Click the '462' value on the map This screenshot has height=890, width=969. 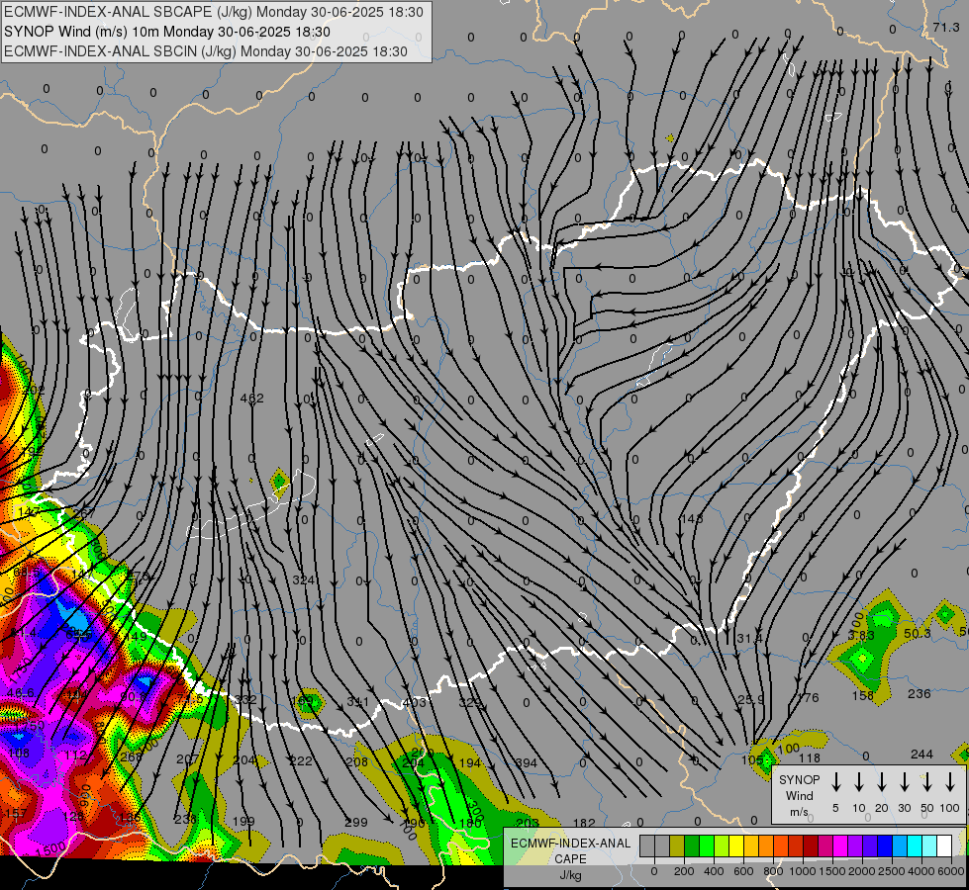[x=251, y=399]
